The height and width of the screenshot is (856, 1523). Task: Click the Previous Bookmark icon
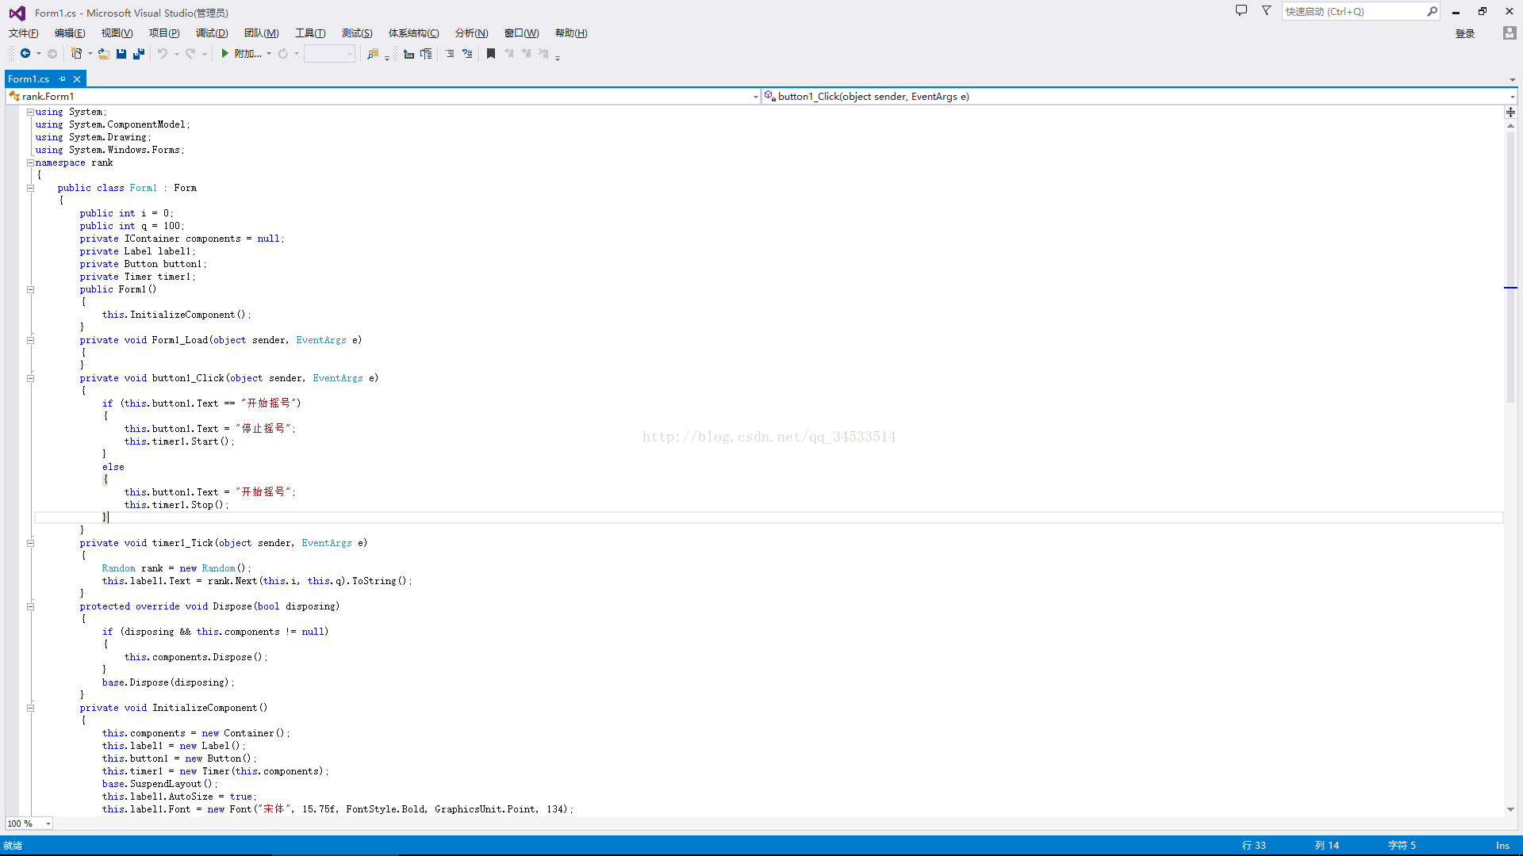(x=508, y=54)
